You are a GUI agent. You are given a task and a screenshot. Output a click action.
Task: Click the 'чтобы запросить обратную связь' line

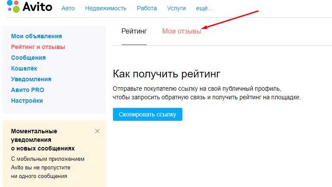tap(207, 97)
